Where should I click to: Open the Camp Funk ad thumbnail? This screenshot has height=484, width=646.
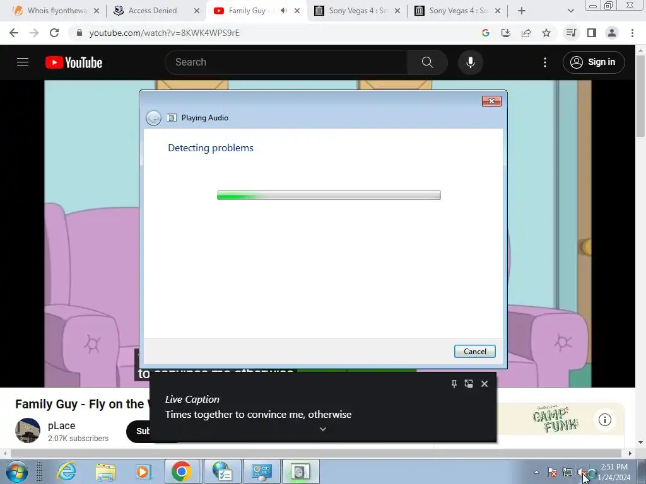pos(555,419)
